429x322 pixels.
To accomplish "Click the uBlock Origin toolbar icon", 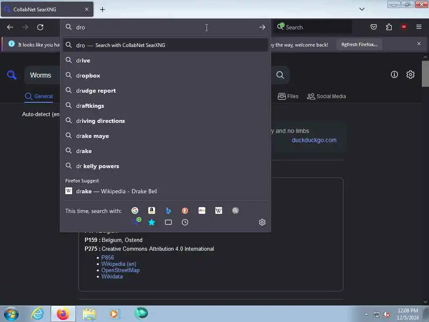I will pyautogui.click(x=404, y=27).
